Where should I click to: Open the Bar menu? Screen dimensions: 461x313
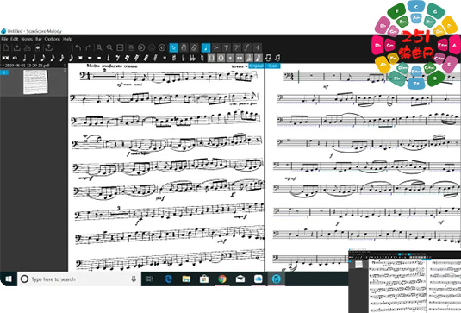click(39, 39)
